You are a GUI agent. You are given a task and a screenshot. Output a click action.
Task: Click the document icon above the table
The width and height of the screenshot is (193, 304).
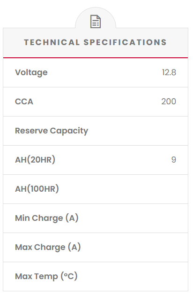[96, 22]
